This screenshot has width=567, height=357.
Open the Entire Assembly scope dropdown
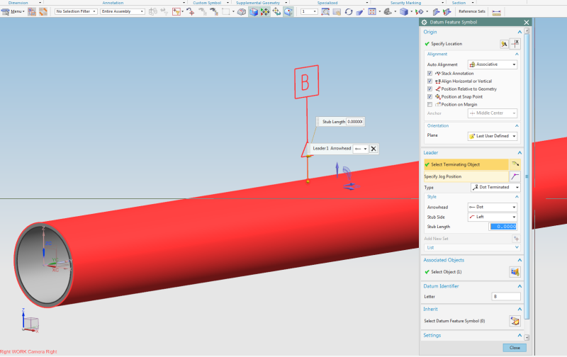[x=122, y=11]
